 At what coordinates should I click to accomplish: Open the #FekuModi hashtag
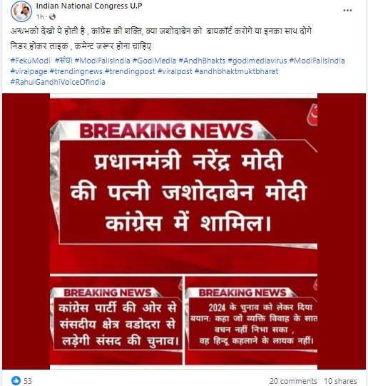click(31, 61)
